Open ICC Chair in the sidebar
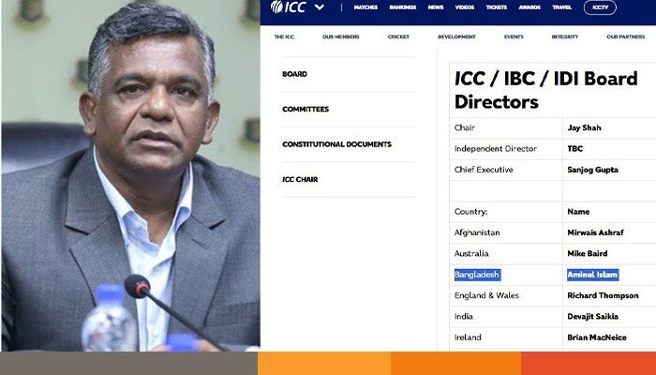This screenshot has height=375, width=656. point(300,180)
